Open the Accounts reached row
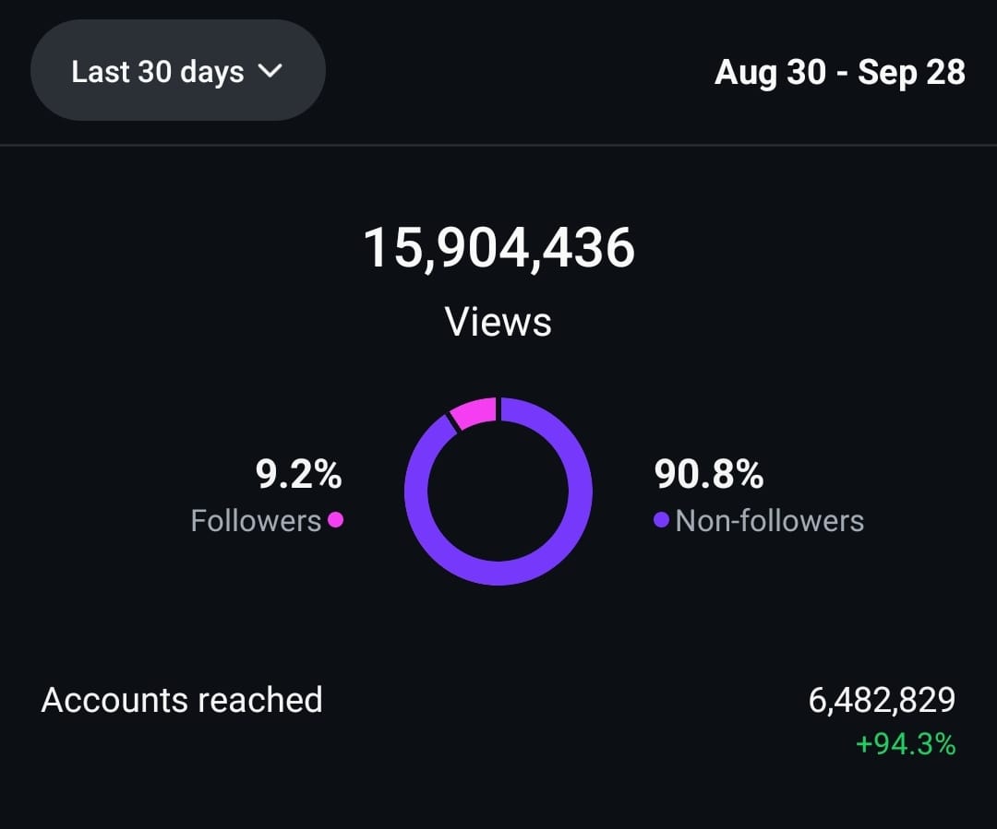This screenshot has width=997, height=829. [498, 719]
